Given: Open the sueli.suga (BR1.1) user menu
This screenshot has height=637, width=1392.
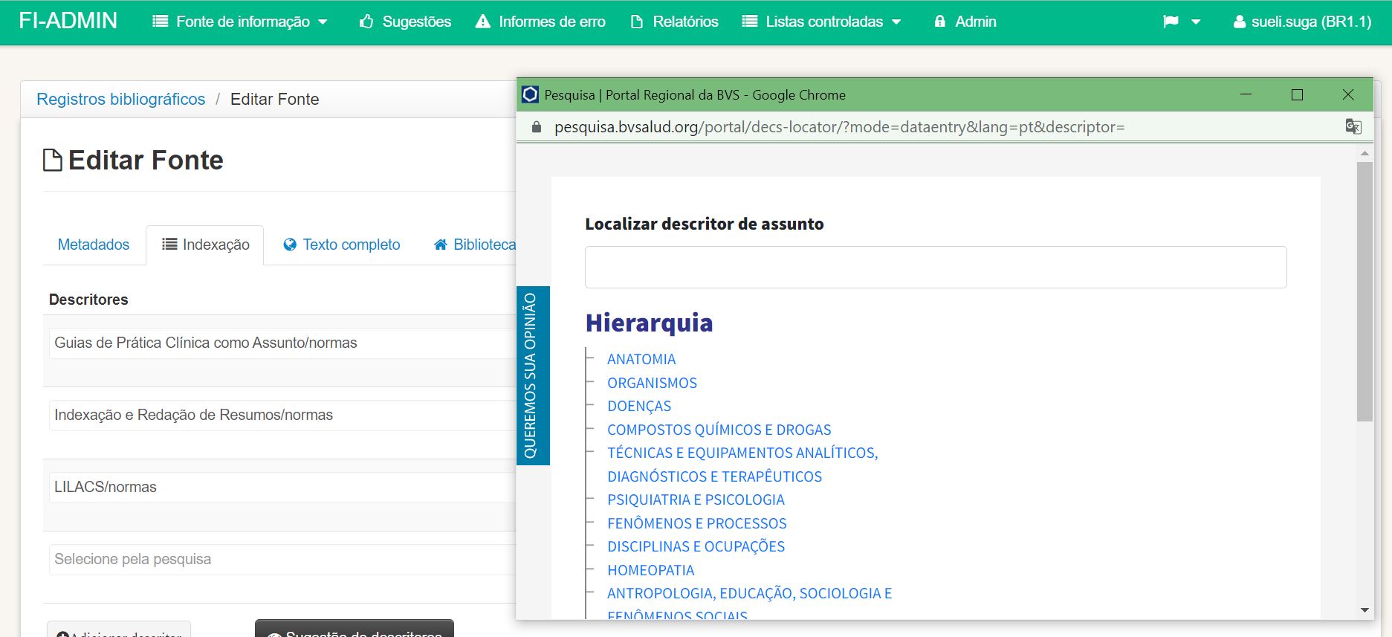Looking at the screenshot, I should tap(1302, 22).
